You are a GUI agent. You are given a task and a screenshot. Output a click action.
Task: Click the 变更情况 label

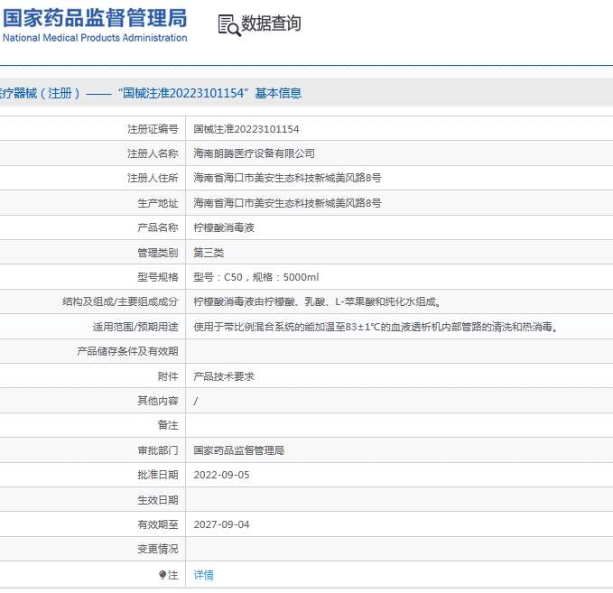click(158, 549)
